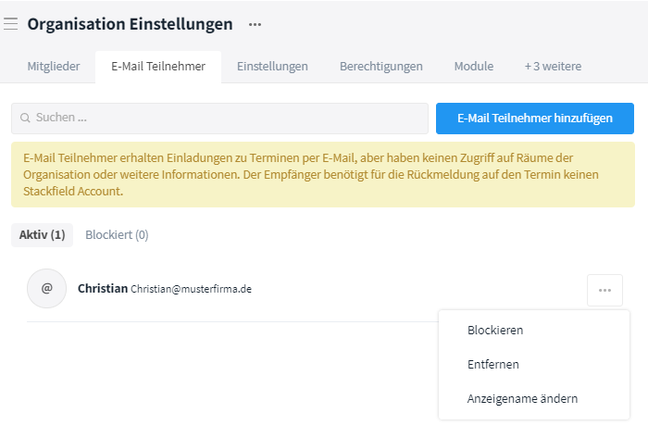Click the participant name Christian
Screen dimensions: 648x438
point(103,289)
